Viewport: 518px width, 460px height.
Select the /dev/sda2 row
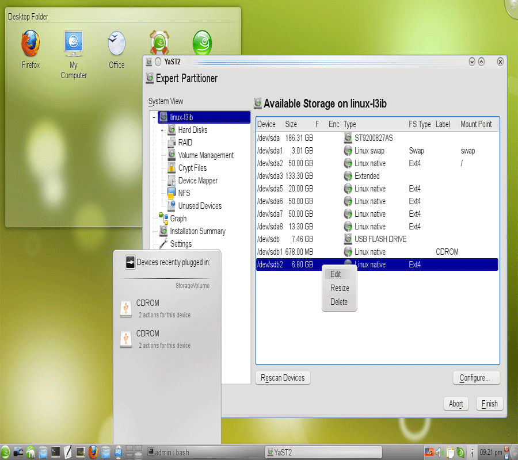point(377,163)
